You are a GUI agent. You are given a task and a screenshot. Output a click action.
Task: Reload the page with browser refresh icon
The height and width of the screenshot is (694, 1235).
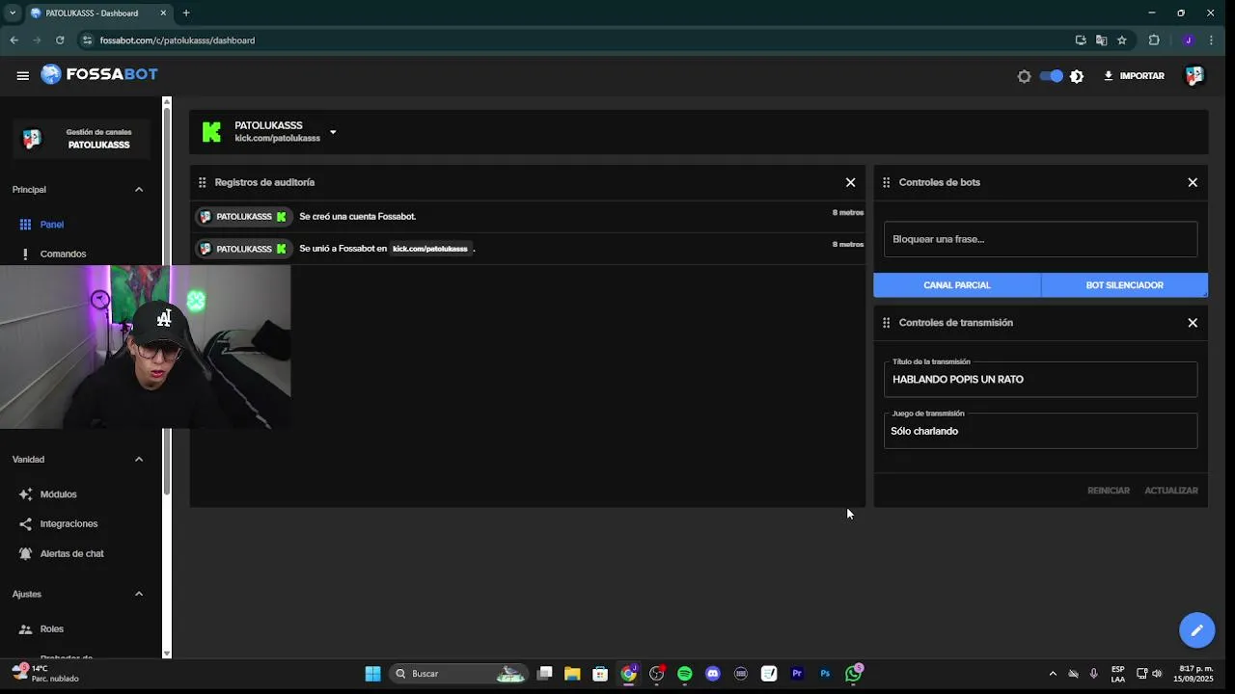60,40
